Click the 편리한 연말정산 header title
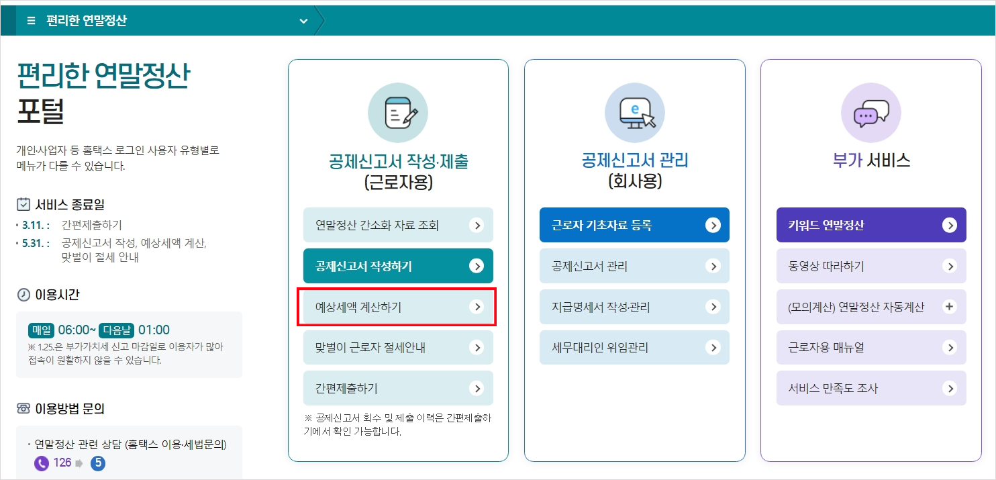 (x=87, y=21)
